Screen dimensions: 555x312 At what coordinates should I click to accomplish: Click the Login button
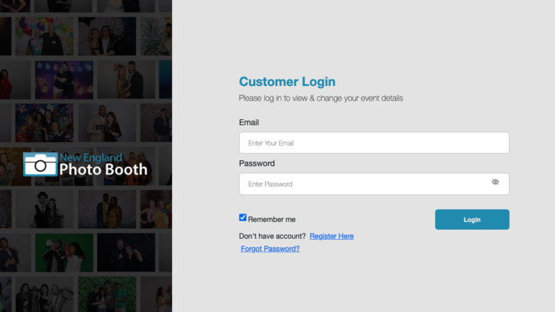[x=472, y=219]
